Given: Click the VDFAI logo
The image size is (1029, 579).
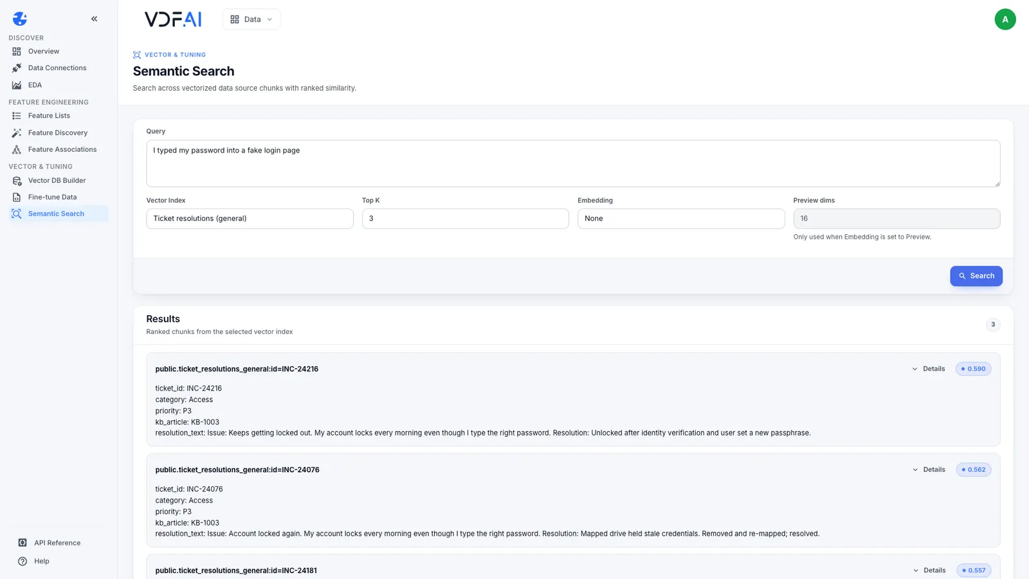Looking at the screenshot, I should tap(173, 19).
